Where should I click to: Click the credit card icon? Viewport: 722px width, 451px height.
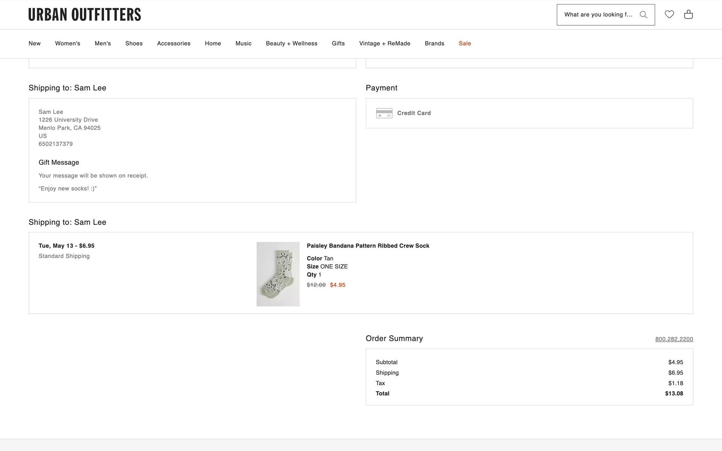pyautogui.click(x=384, y=113)
